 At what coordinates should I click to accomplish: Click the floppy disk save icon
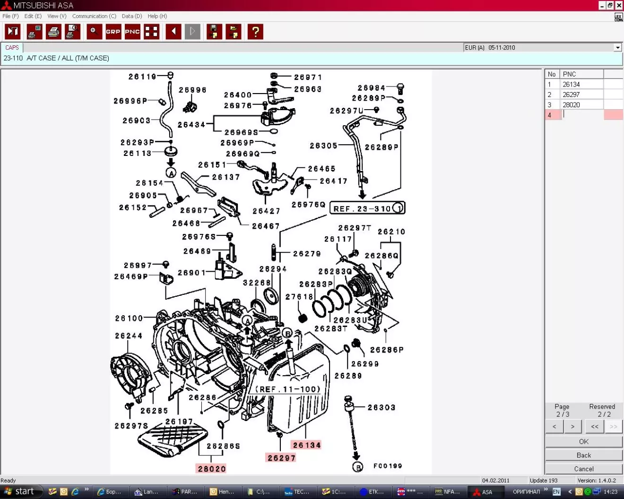(214, 32)
